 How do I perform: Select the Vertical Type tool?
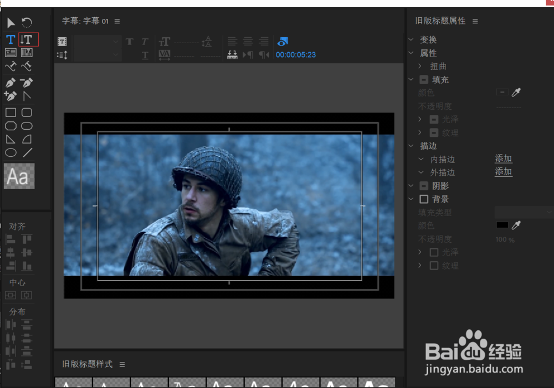pyautogui.click(x=27, y=39)
